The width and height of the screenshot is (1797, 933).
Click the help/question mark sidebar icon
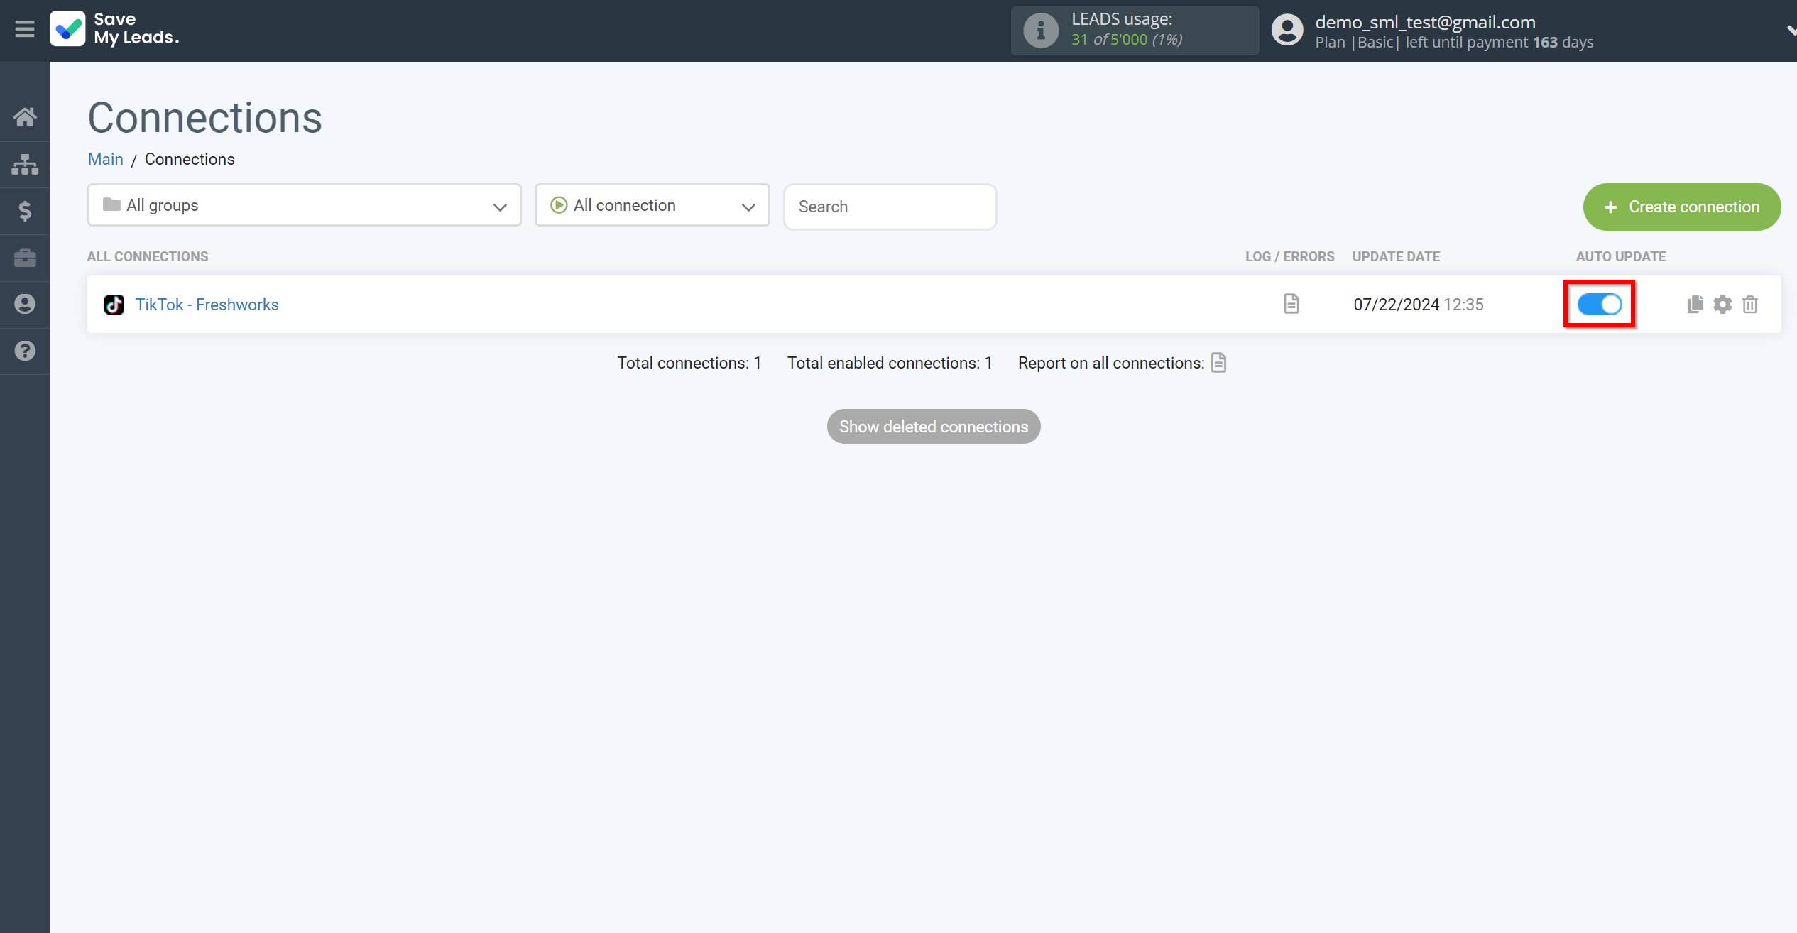(25, 349)
